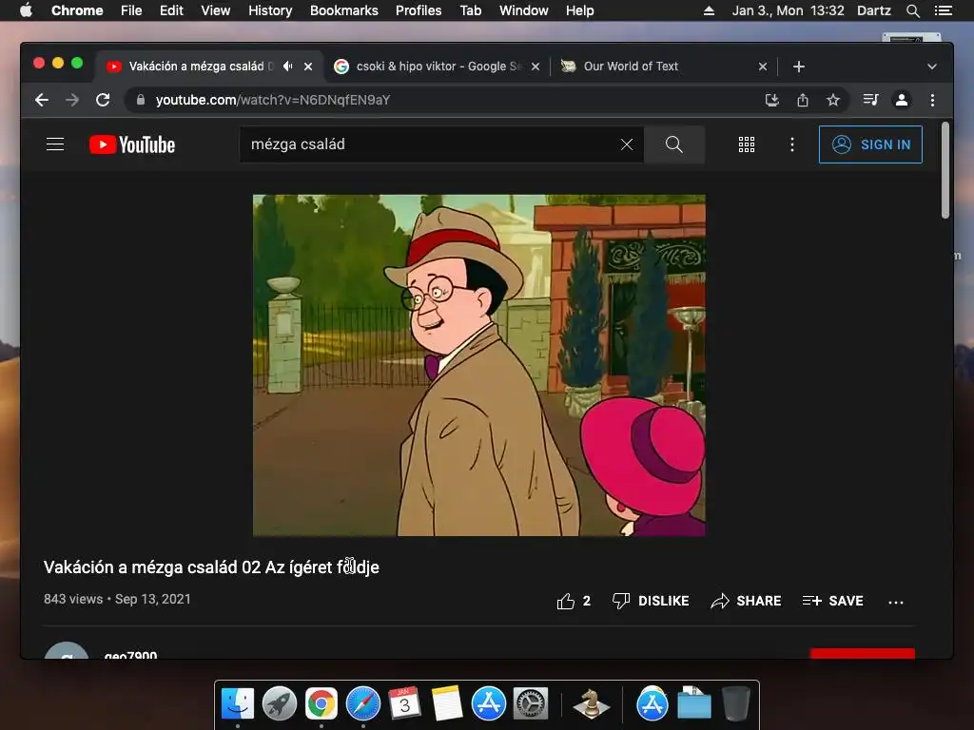Click the 843 views Sep 13, 2021 text
974x730 pixels.
117,599
